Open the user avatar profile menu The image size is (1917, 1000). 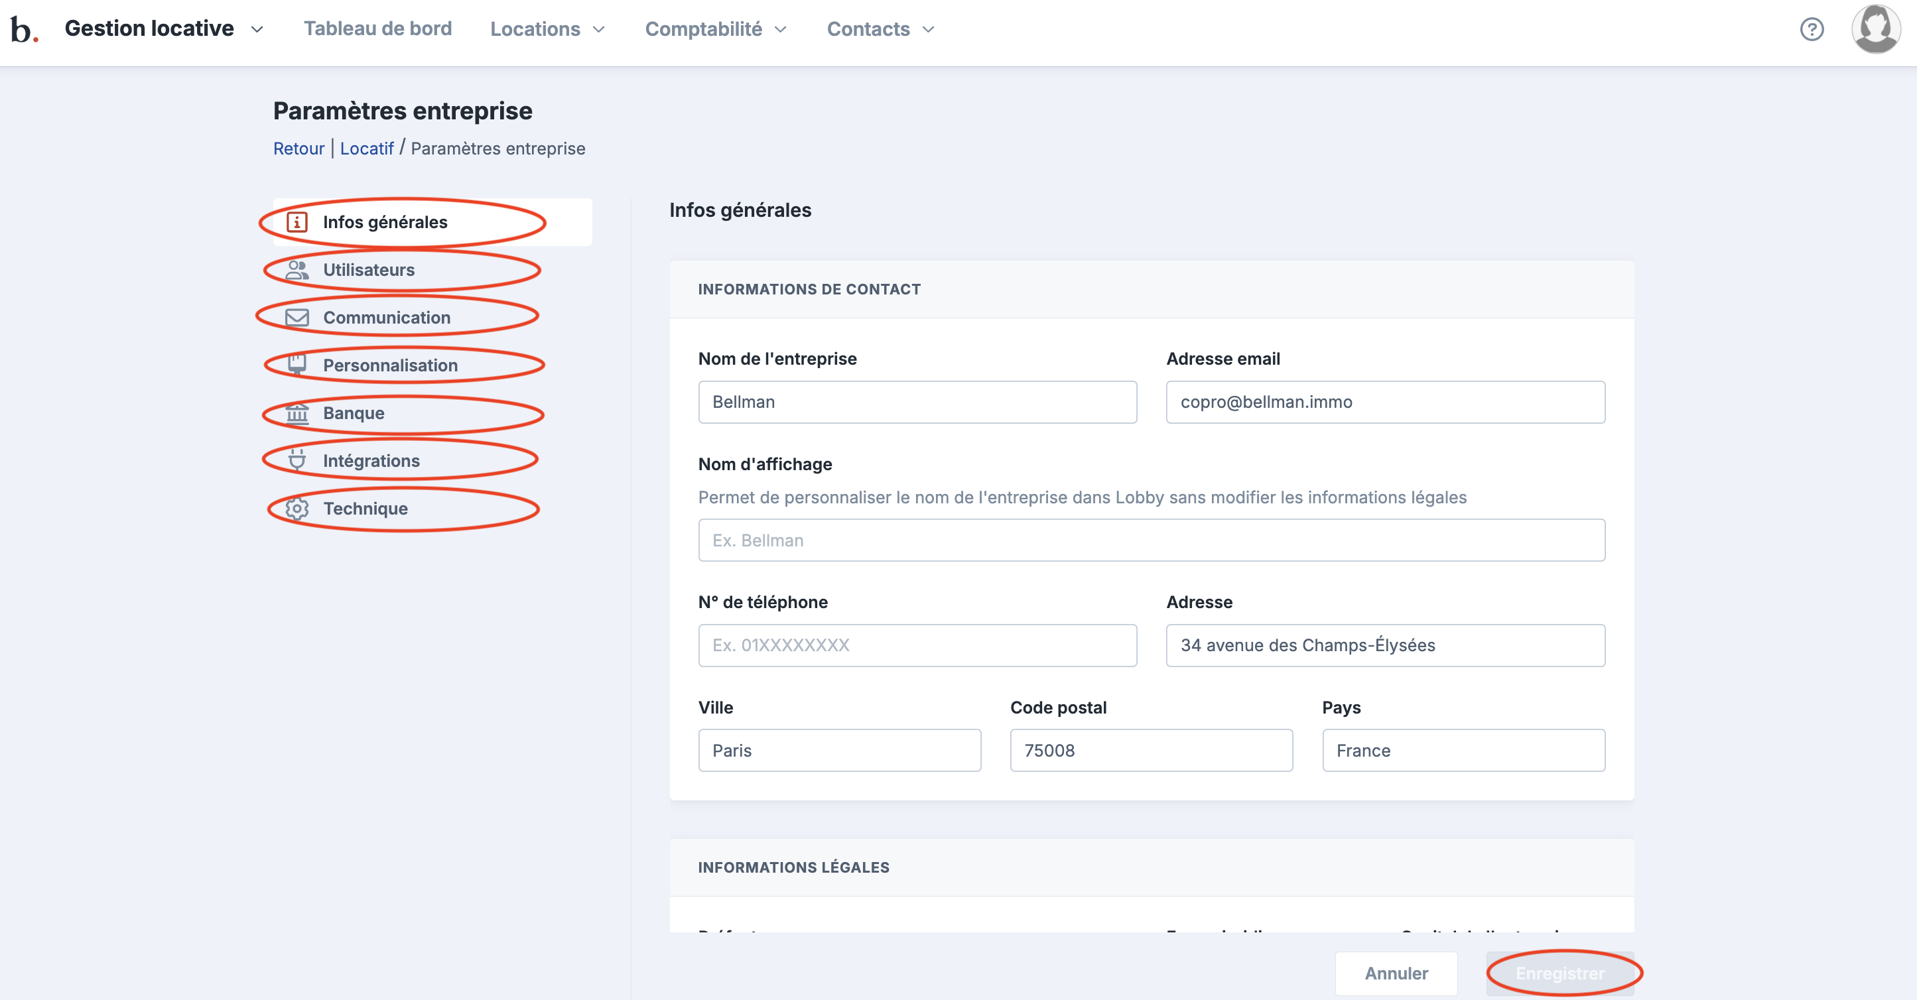(x=1875, y=30)
